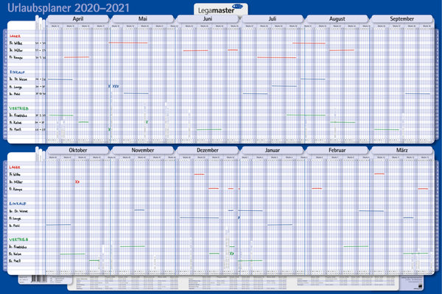
Task: Click the small dark logo in the footer corner
Action: (419, 285)
